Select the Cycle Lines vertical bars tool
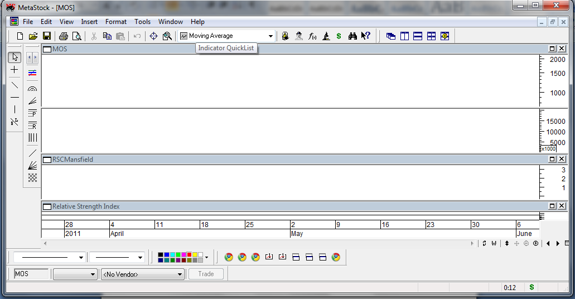Viewport: 575px width, 299px height. pyautogui.click(x=33, y=138)
